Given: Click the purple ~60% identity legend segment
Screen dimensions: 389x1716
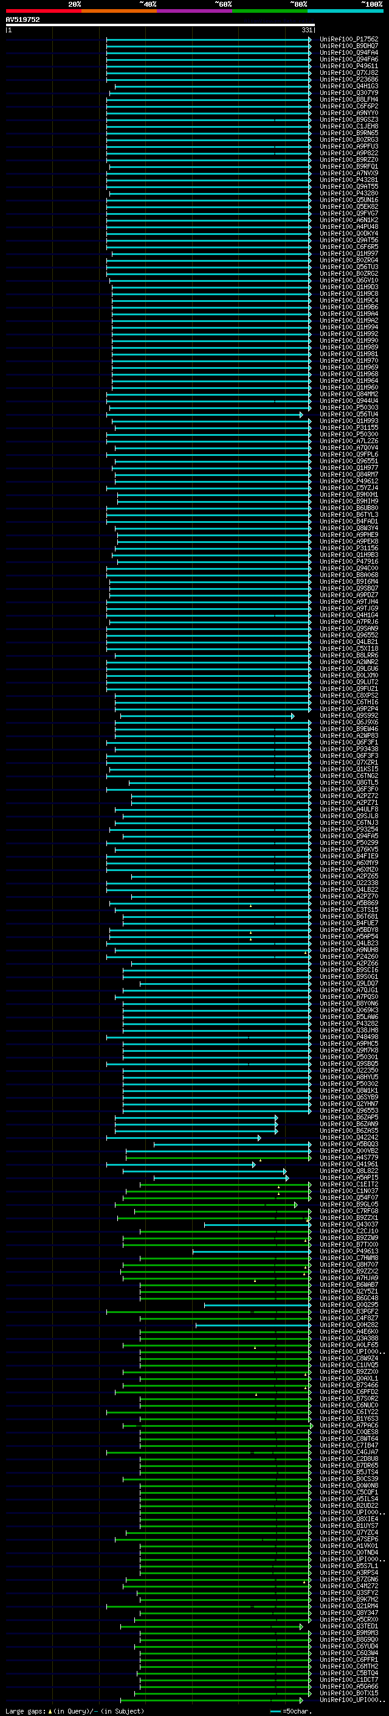Looking at the screenshot, I should (195, 12).
